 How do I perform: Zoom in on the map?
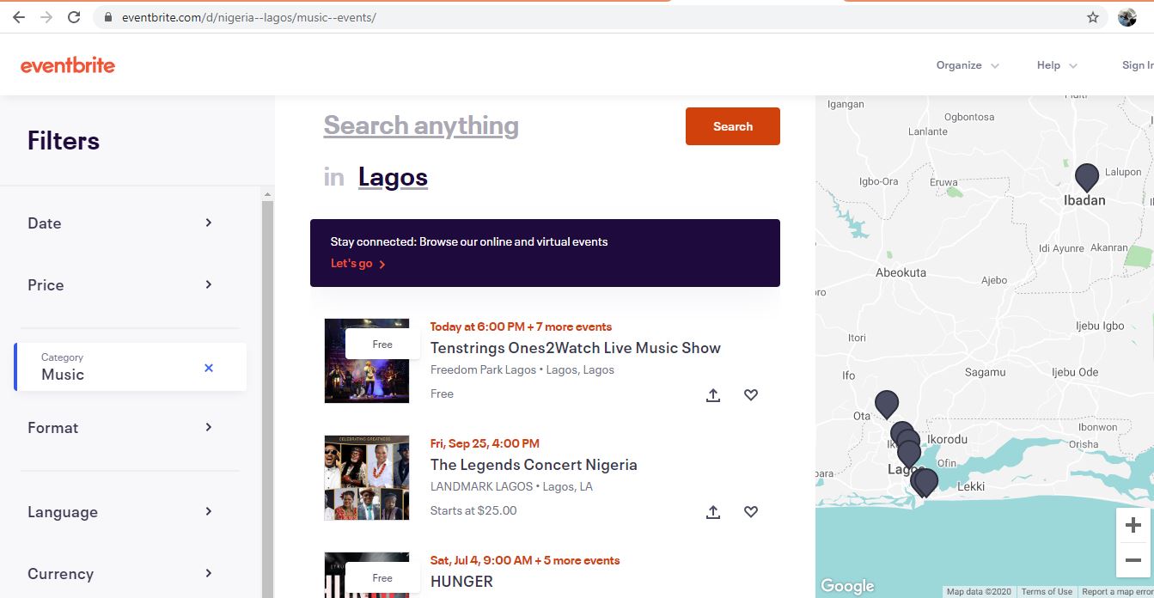[1133, 525]
